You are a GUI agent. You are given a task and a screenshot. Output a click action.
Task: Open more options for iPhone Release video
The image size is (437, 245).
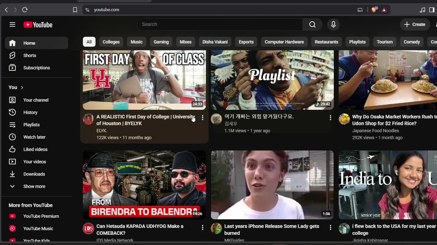click(x=330, y=227)
